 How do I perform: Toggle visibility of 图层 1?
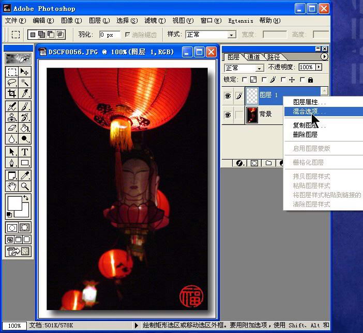pyautogui.click(x=228, y=96)
